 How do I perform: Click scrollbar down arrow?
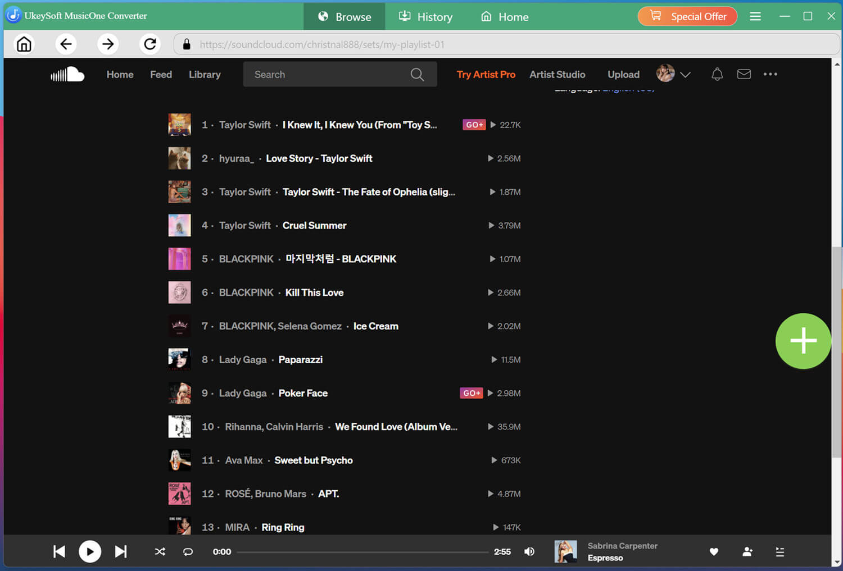pos(837,561)
